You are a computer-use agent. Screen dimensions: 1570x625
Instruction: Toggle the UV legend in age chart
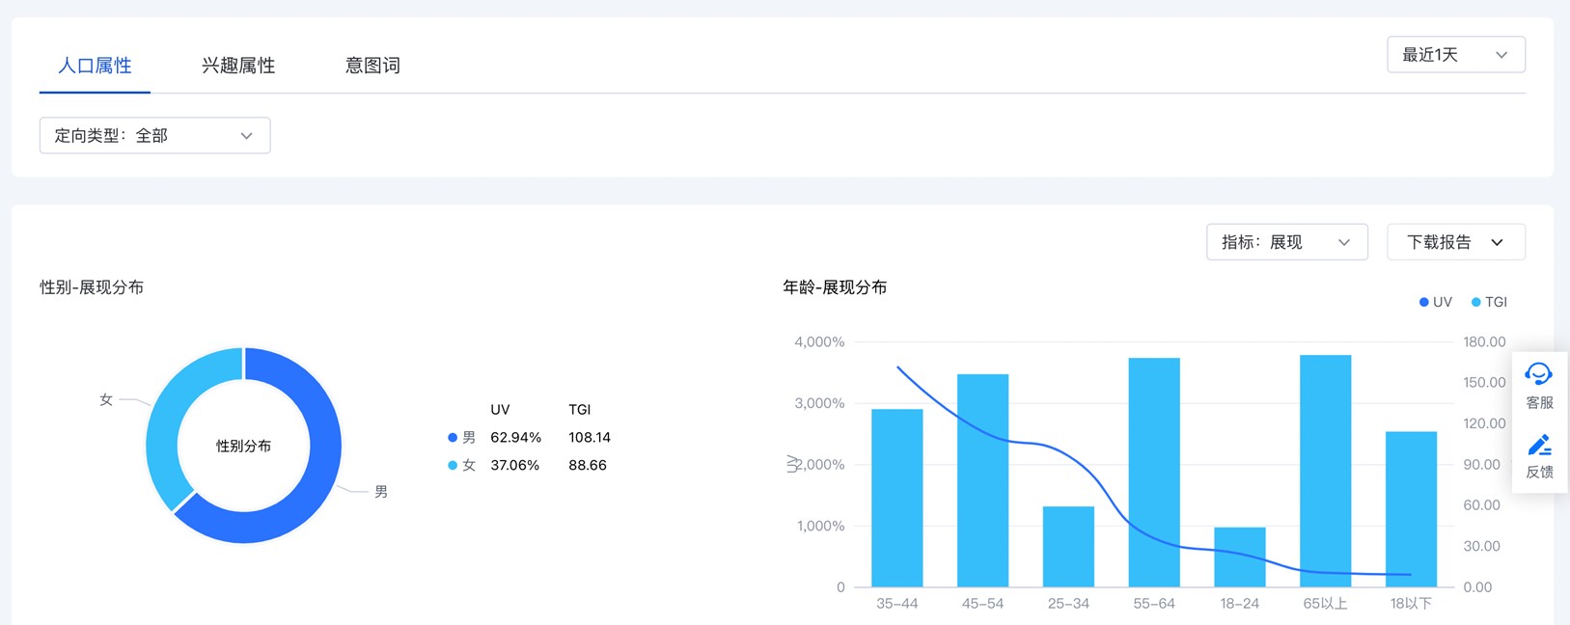(x=1435, y=302)
